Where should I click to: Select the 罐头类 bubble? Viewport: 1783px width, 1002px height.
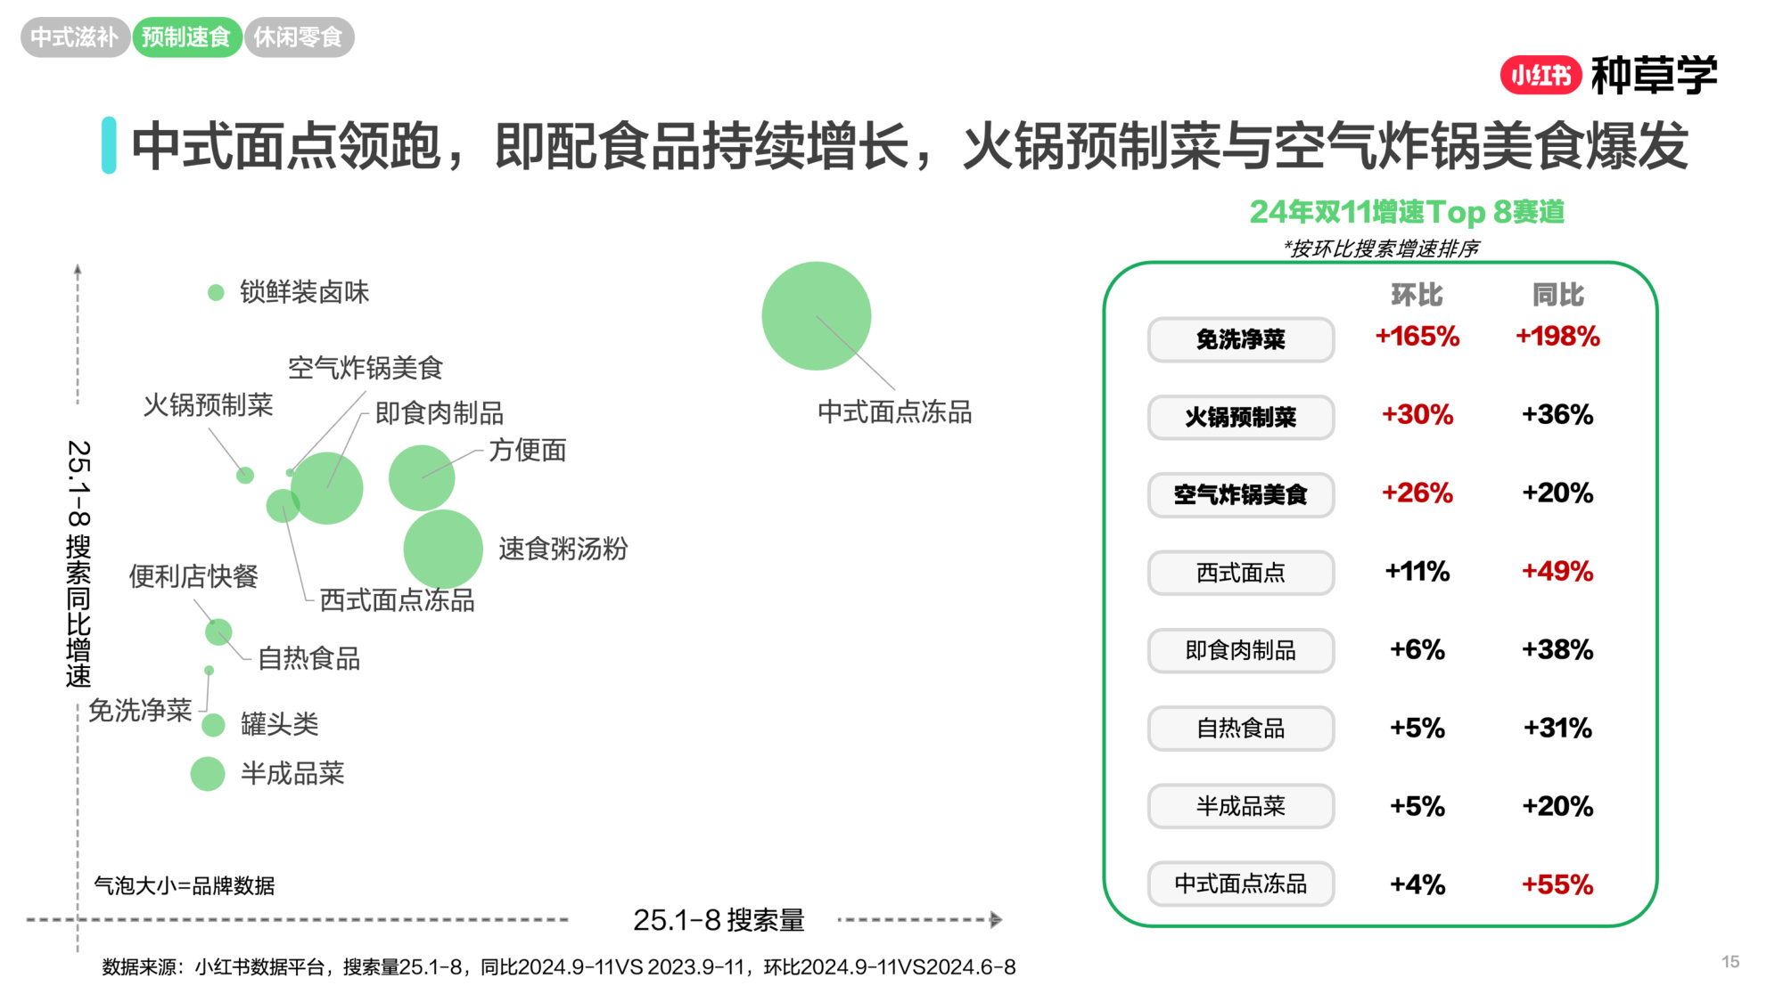[x=212, y=726]
